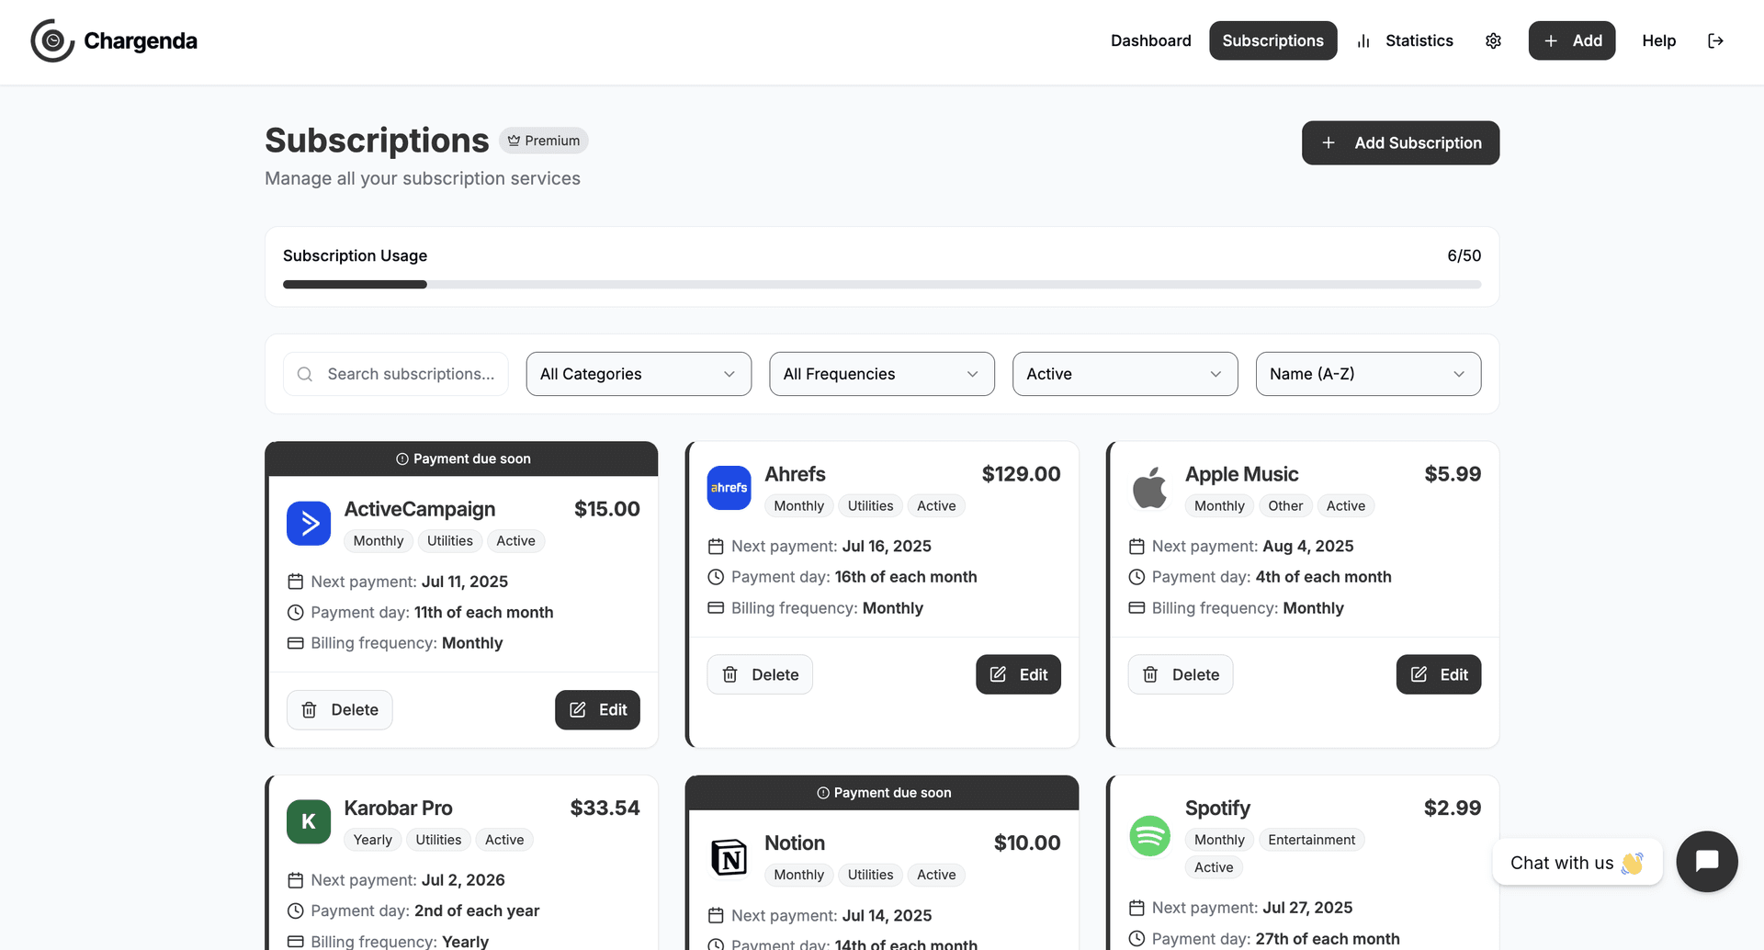
Task: Click calendar icon beside Spotify next payment
Action: (x=1136, y=908)
